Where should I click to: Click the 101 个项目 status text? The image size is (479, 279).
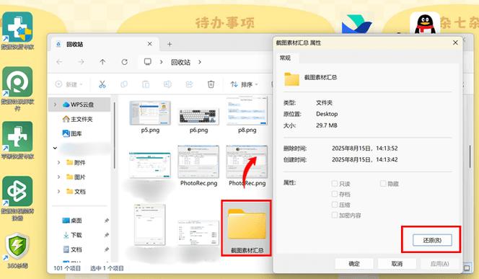(x=67, y=268)
